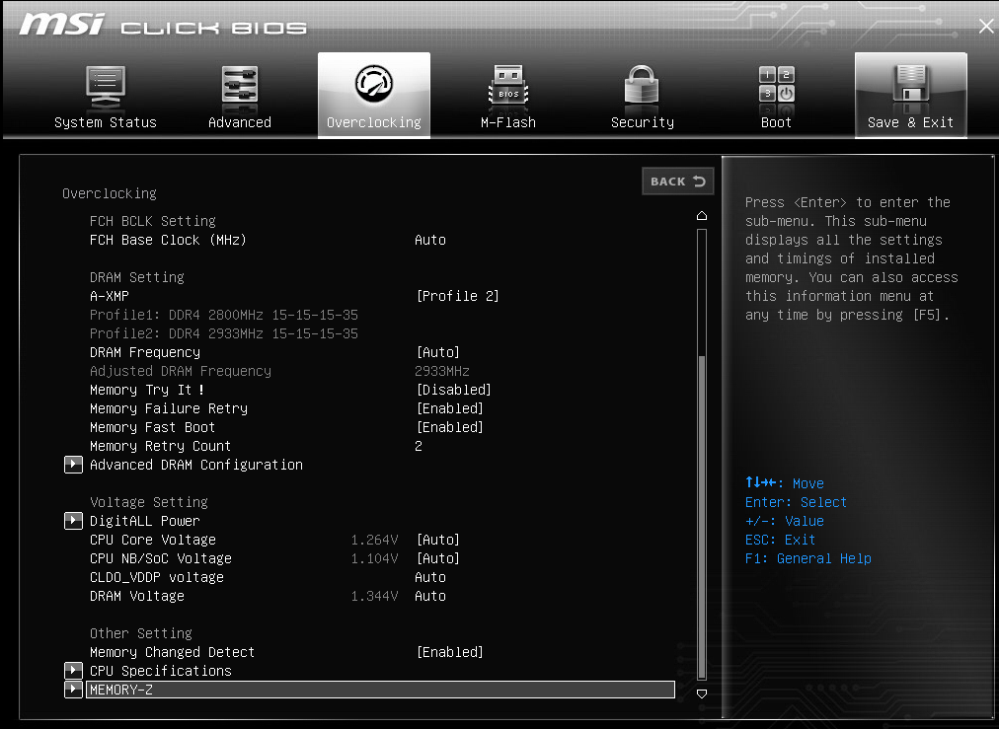Viewport: 999px width, 729px height.
Task: Click the scroll down arrow
Action: tap(702, 694)
